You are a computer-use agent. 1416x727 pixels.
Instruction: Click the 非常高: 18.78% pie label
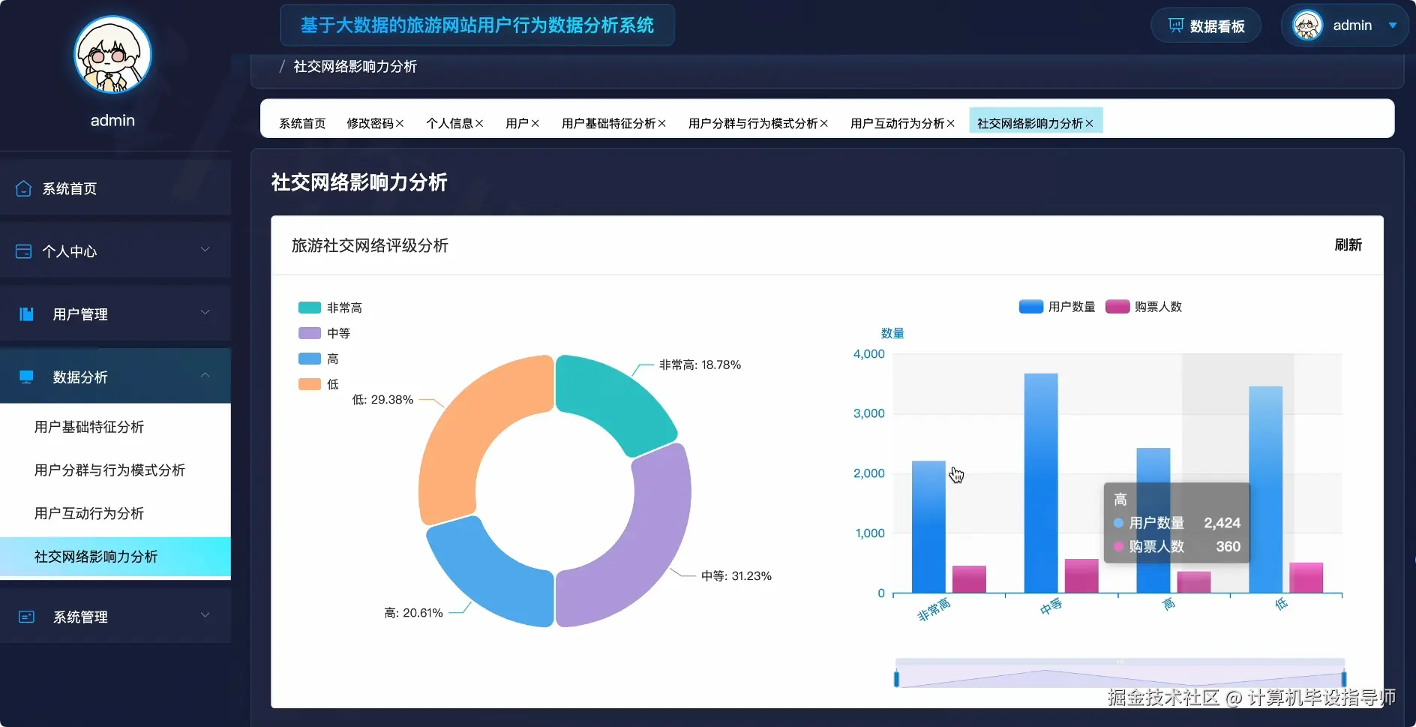coord(700,365)
